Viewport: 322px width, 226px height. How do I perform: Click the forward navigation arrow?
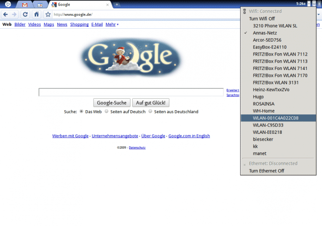(x=13, y=14)
